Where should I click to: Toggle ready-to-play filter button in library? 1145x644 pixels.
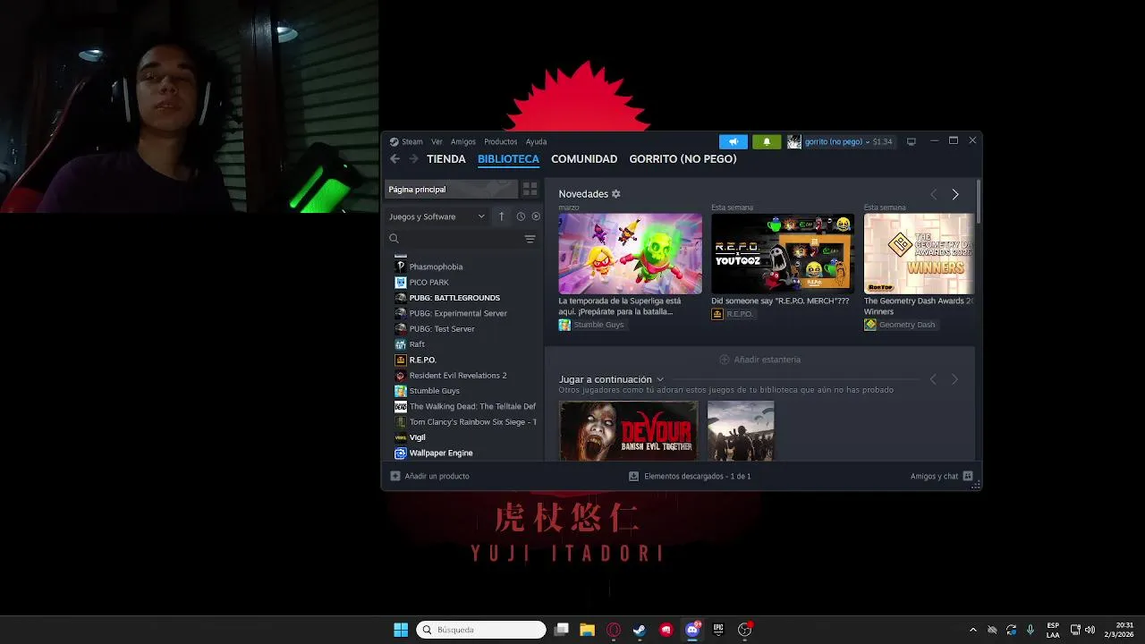tap(536, 216)
